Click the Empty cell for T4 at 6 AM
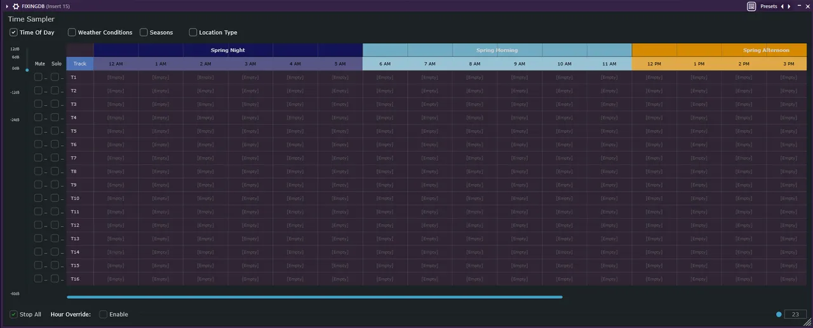 (385, 117)
